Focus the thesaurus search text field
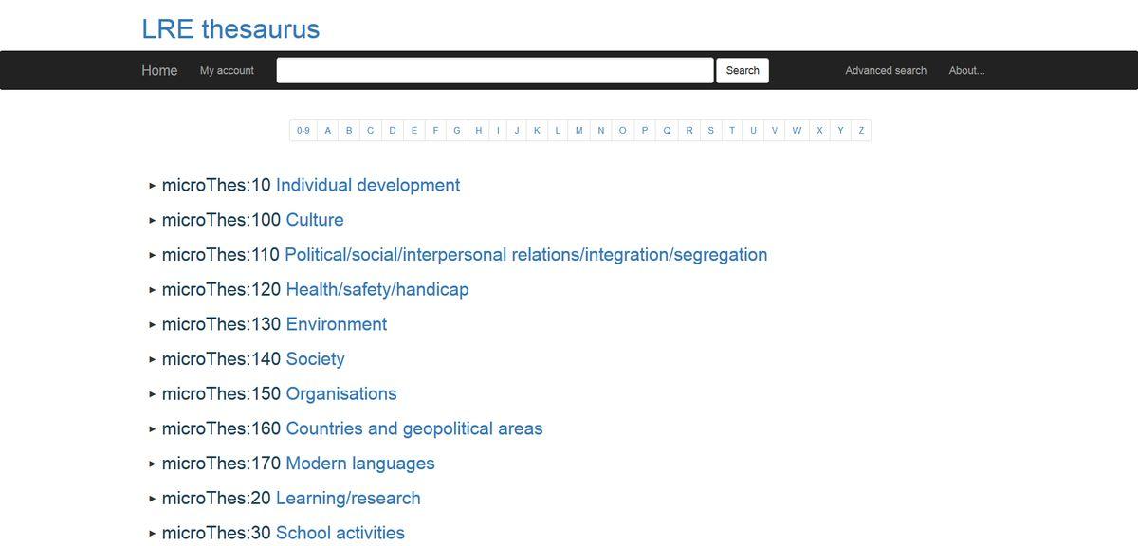Image resolution: width=1138 pixels, height=546 pixels. tap(494, 70)
